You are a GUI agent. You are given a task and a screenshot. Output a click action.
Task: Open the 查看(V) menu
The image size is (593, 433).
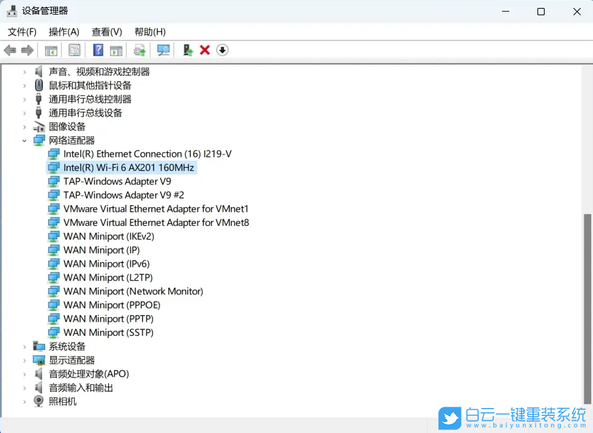click(x=106, y=32)
